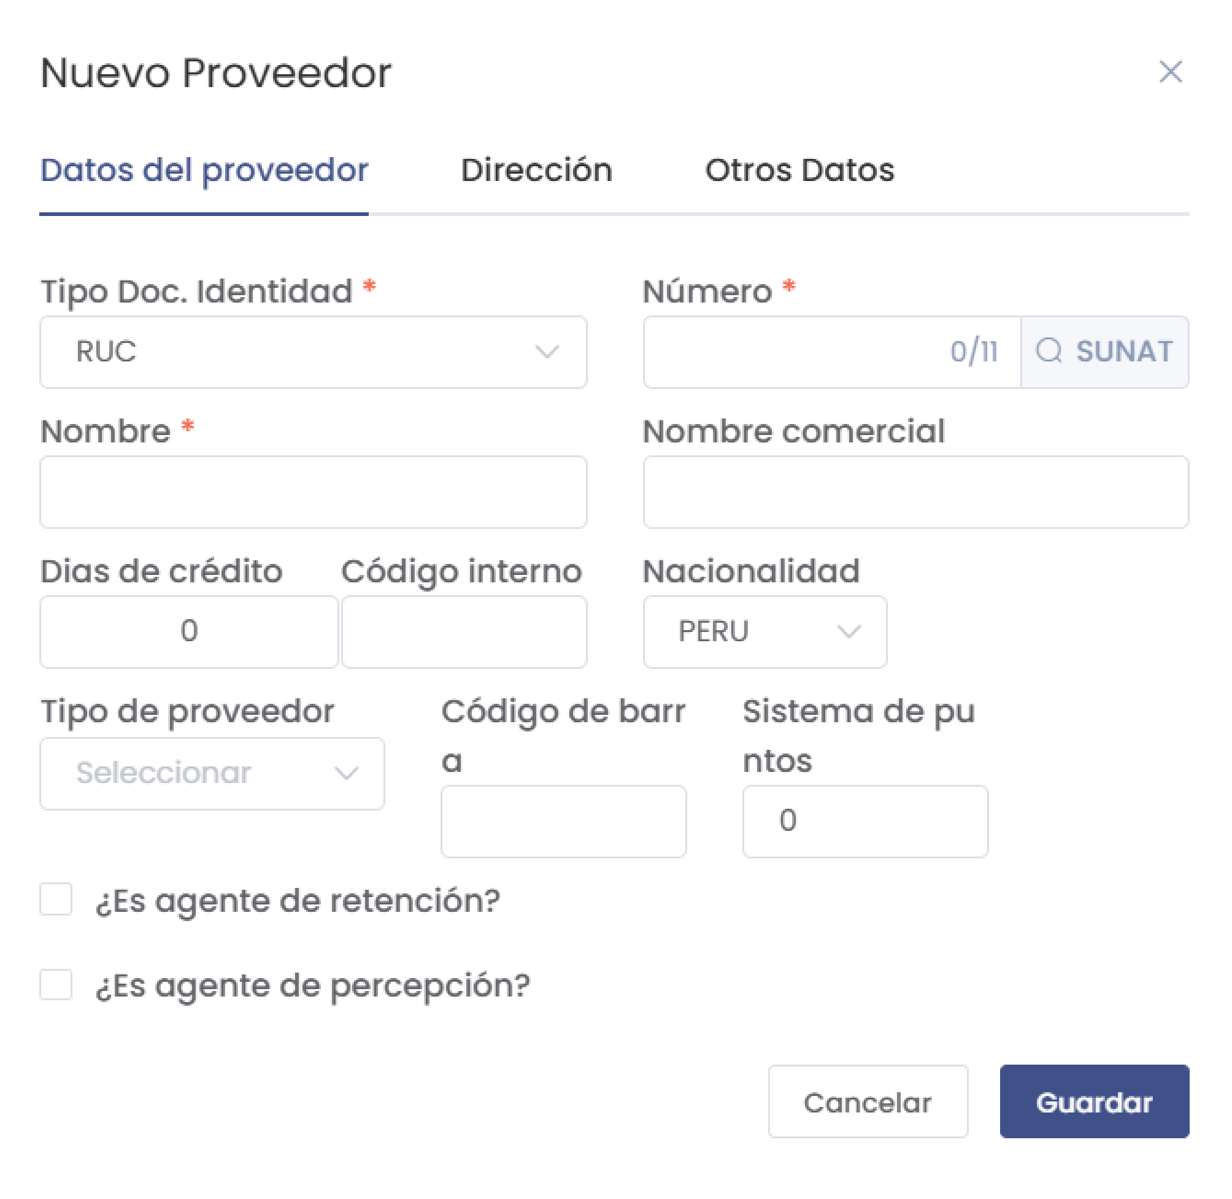Click the SUNAT label next to magnifier

coord(1124,352)
